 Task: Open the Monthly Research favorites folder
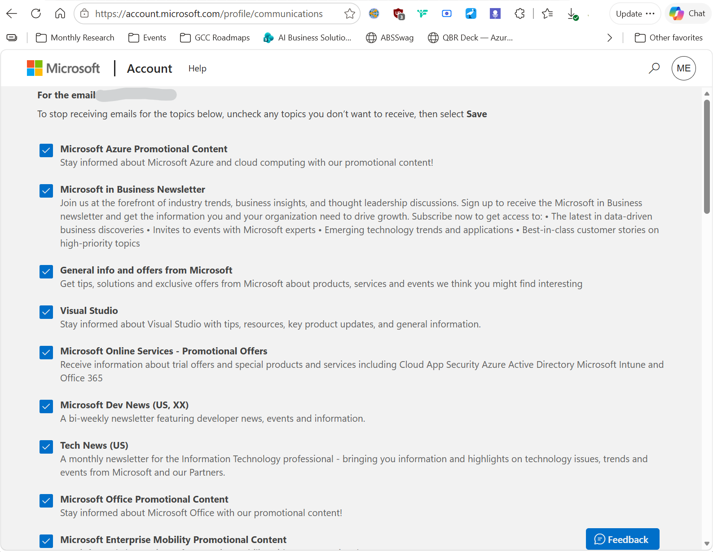pyautogui.click(x=75, y=38)
